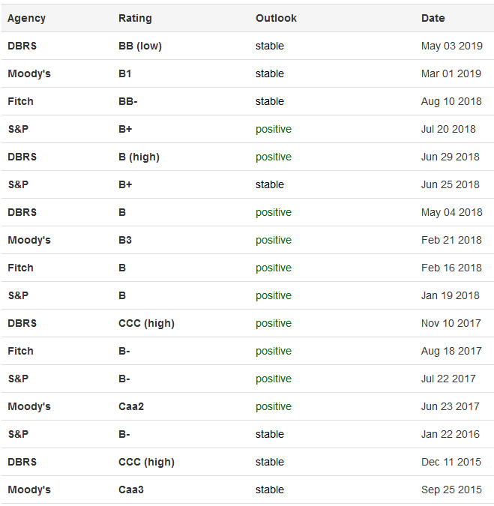Click the date Jan 19 2018
Screen dimensions: 494x506
tap(450, 296)
